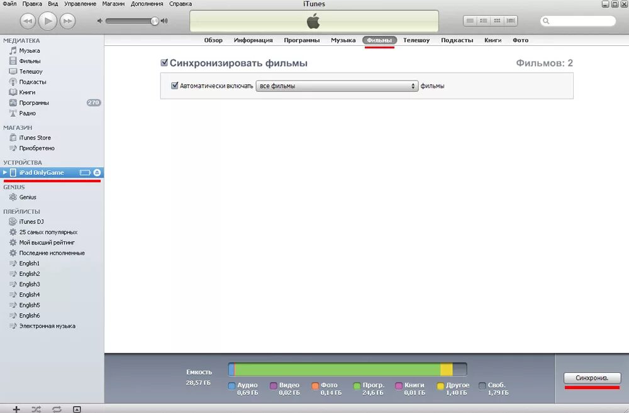Switch to album list view mode
This screenshot has width=629, height=413.
pyautogui.click(x=484, y=21)
